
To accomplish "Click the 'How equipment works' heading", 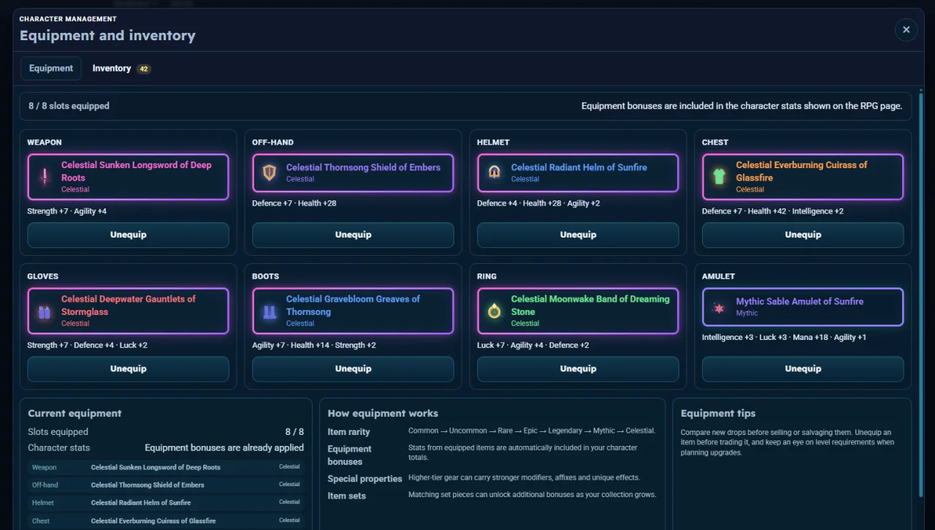I will (x=383, y=414).
